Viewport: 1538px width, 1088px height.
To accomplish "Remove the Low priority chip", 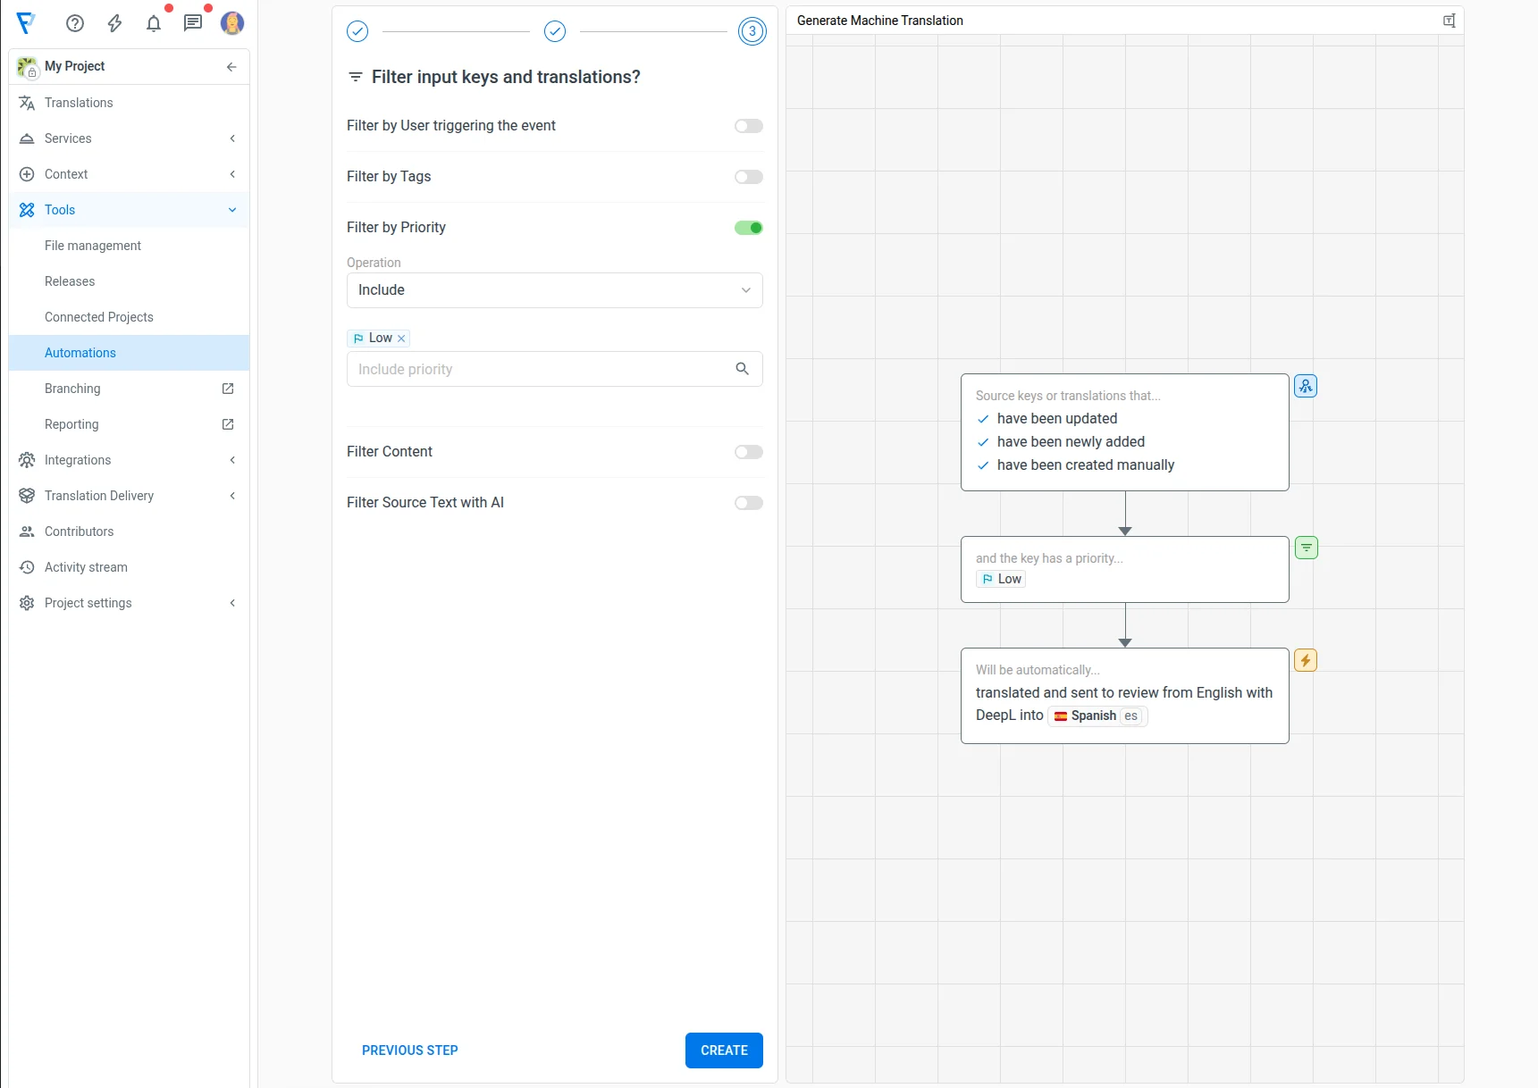I will (402, 339).
